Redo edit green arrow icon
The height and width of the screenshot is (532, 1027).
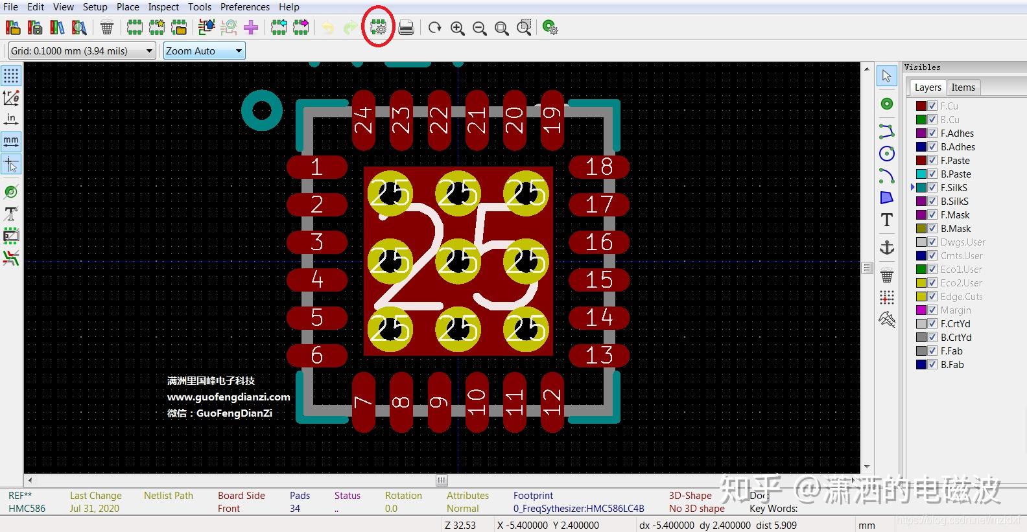click(350, 27)
